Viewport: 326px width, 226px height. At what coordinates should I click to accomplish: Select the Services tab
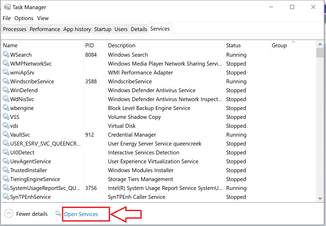coord(160,29)
